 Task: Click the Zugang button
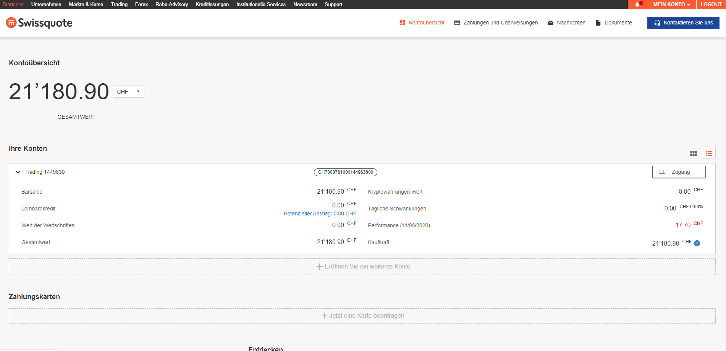(x=679, y=172)
